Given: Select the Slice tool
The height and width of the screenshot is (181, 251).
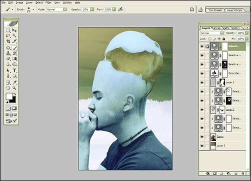Looking at the screenshot, I should coord(14,41).
